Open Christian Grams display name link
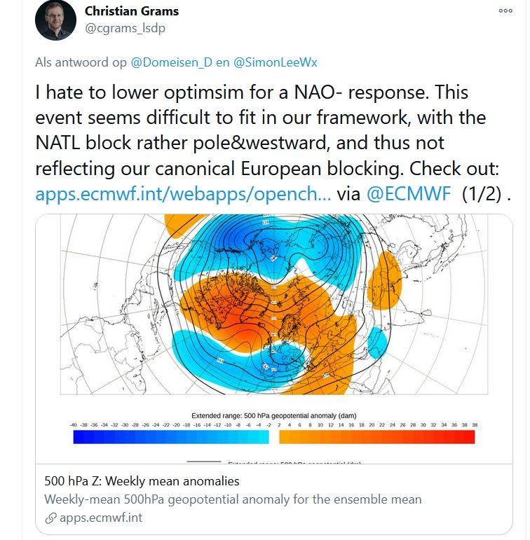Screen dimensions: 530x540 pyautogui.click(x=131, y=11)
